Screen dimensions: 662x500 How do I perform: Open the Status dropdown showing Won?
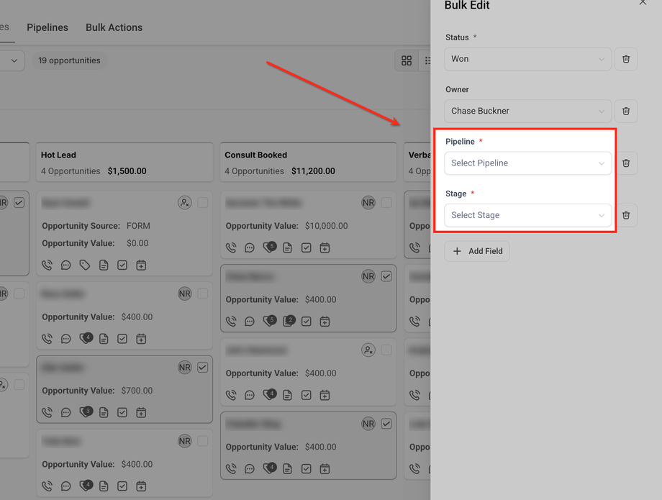pos(527,59)
